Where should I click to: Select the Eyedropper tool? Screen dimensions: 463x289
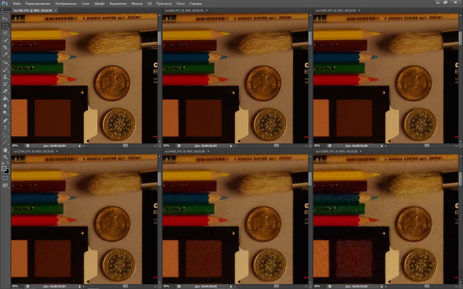(5, 55)
